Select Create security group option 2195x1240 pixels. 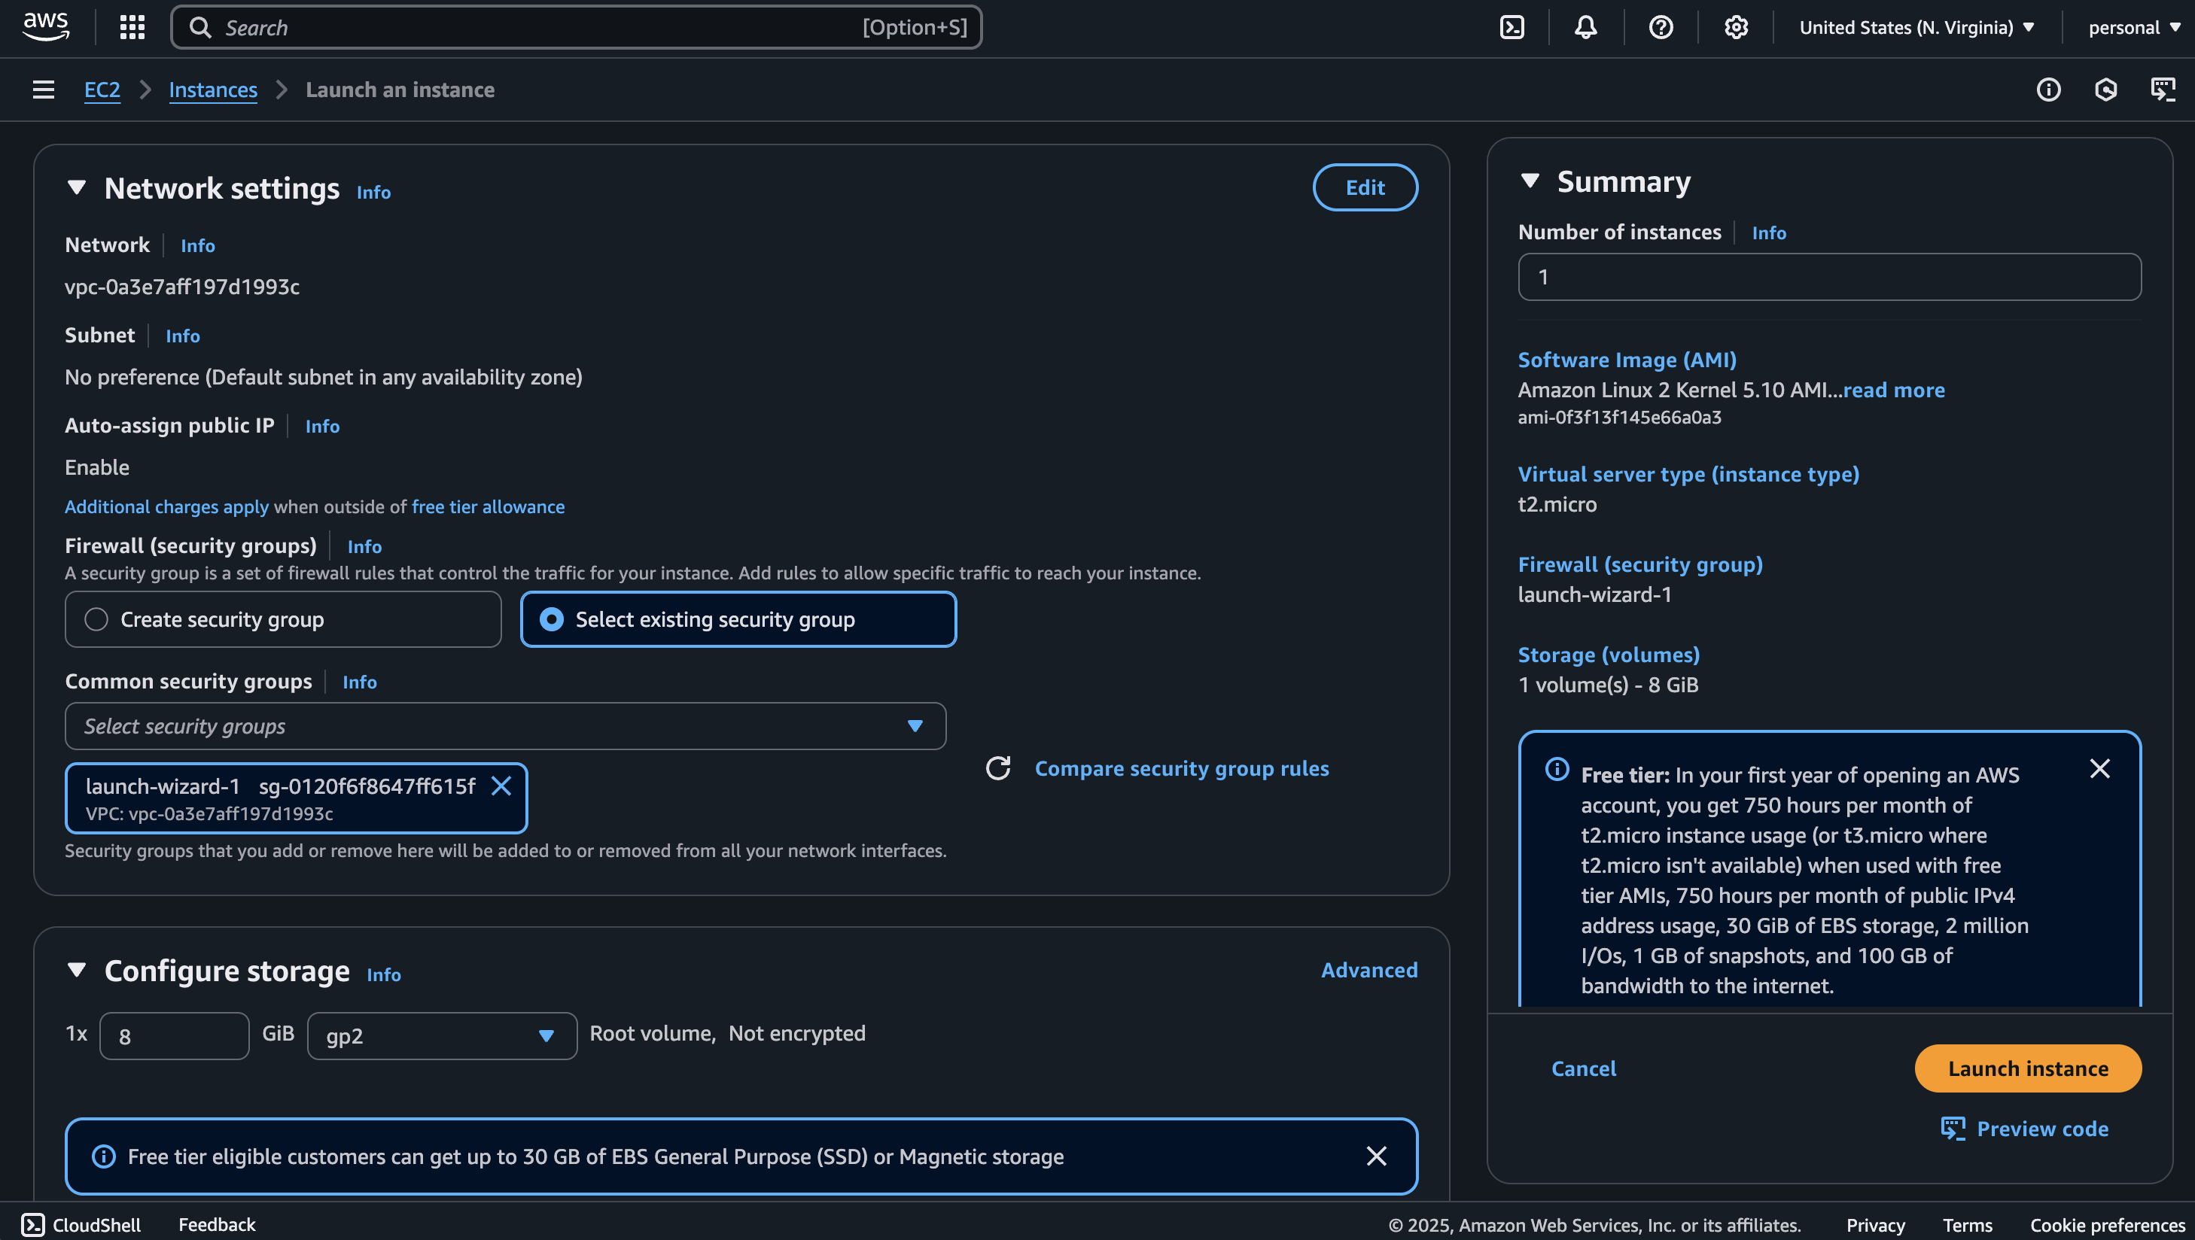click(283, 619)
